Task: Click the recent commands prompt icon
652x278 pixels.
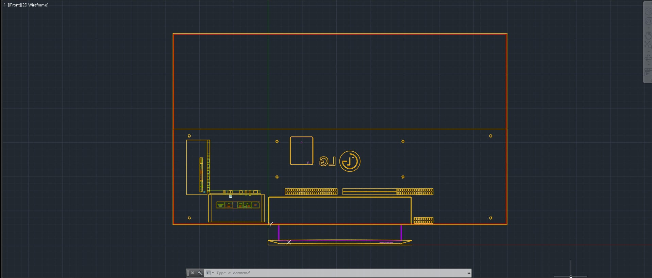Action: tap(208, 273)
